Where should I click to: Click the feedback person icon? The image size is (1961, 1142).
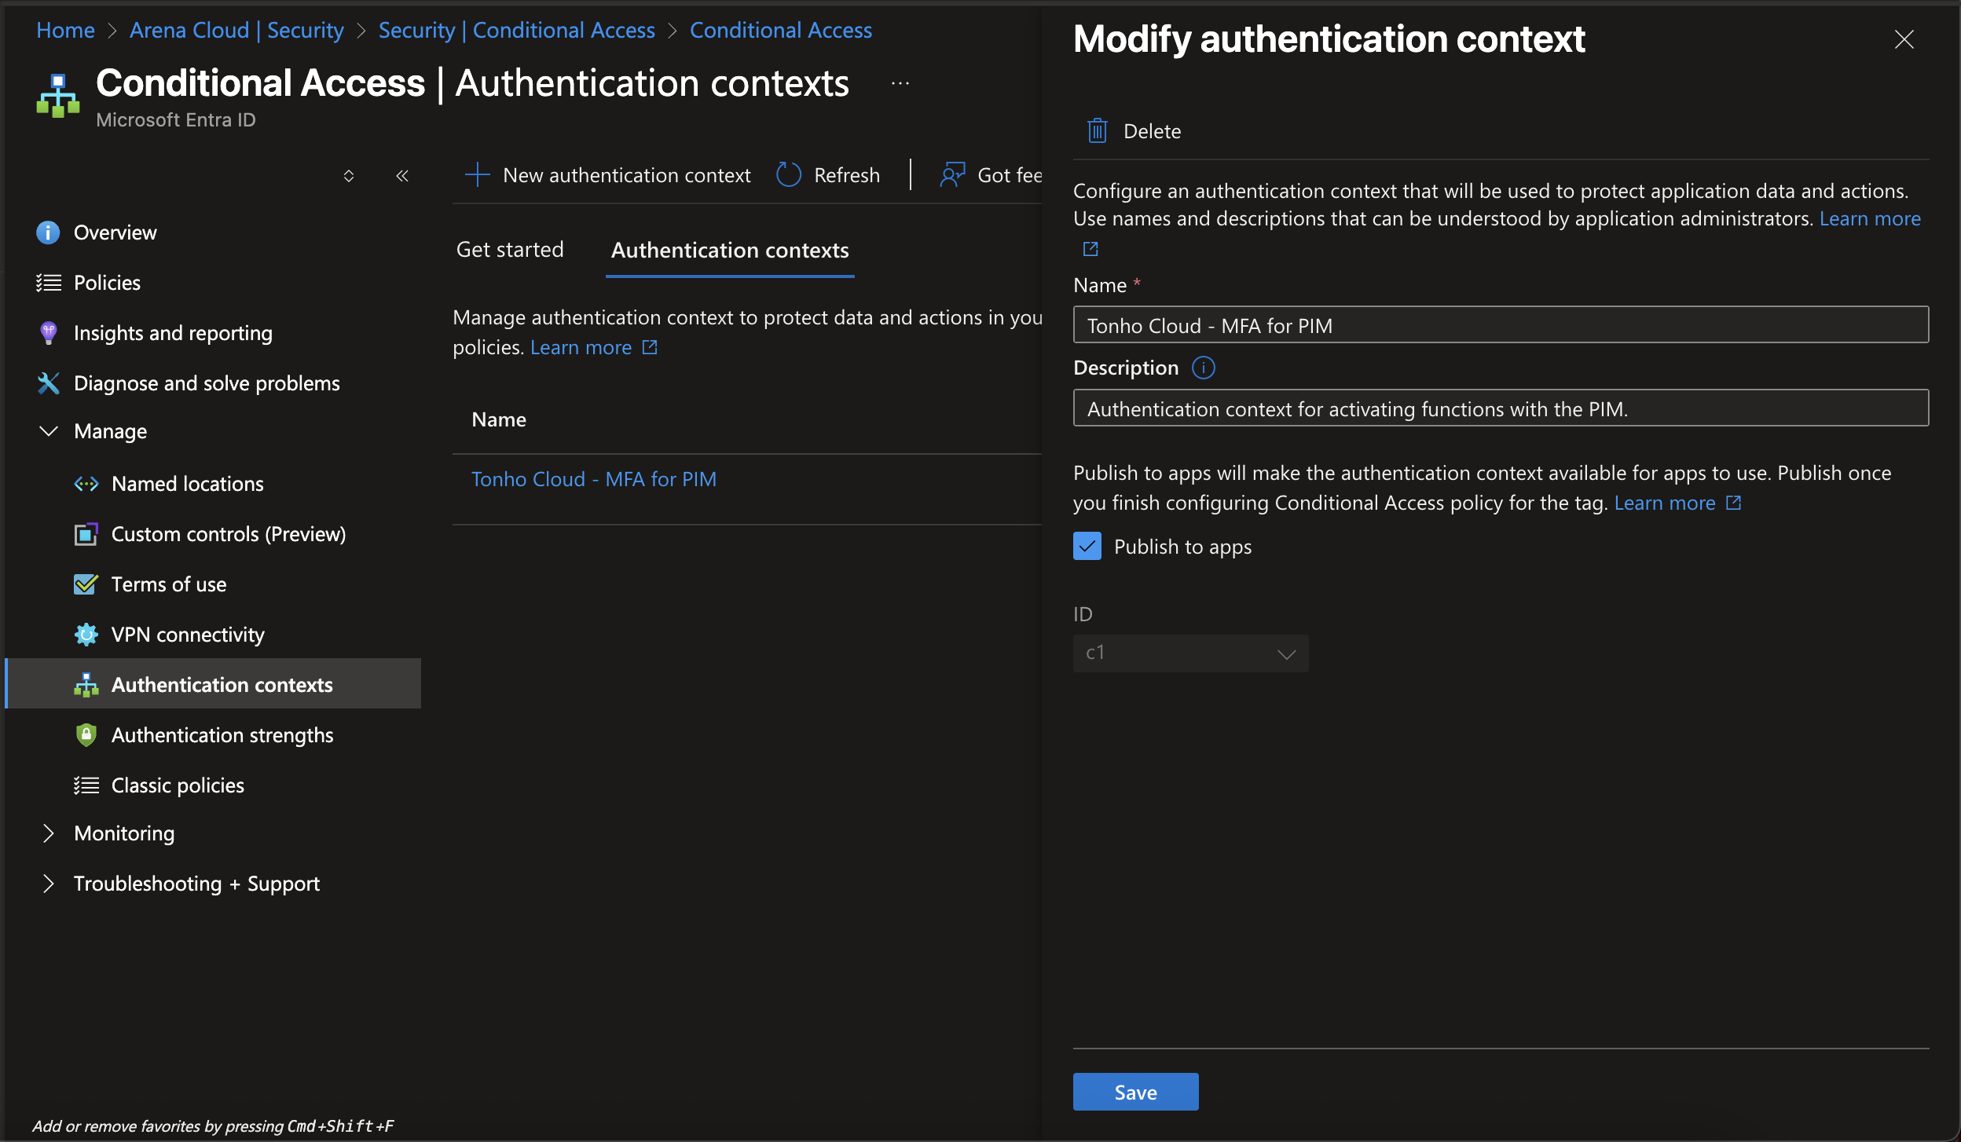[952, 174]
